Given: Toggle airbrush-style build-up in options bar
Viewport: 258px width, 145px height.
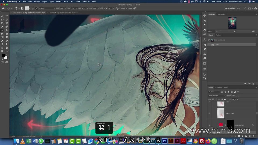Looking at the screenshot, I should 102,8.
